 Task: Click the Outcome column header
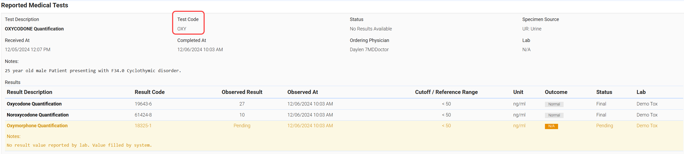click(556, 92)
